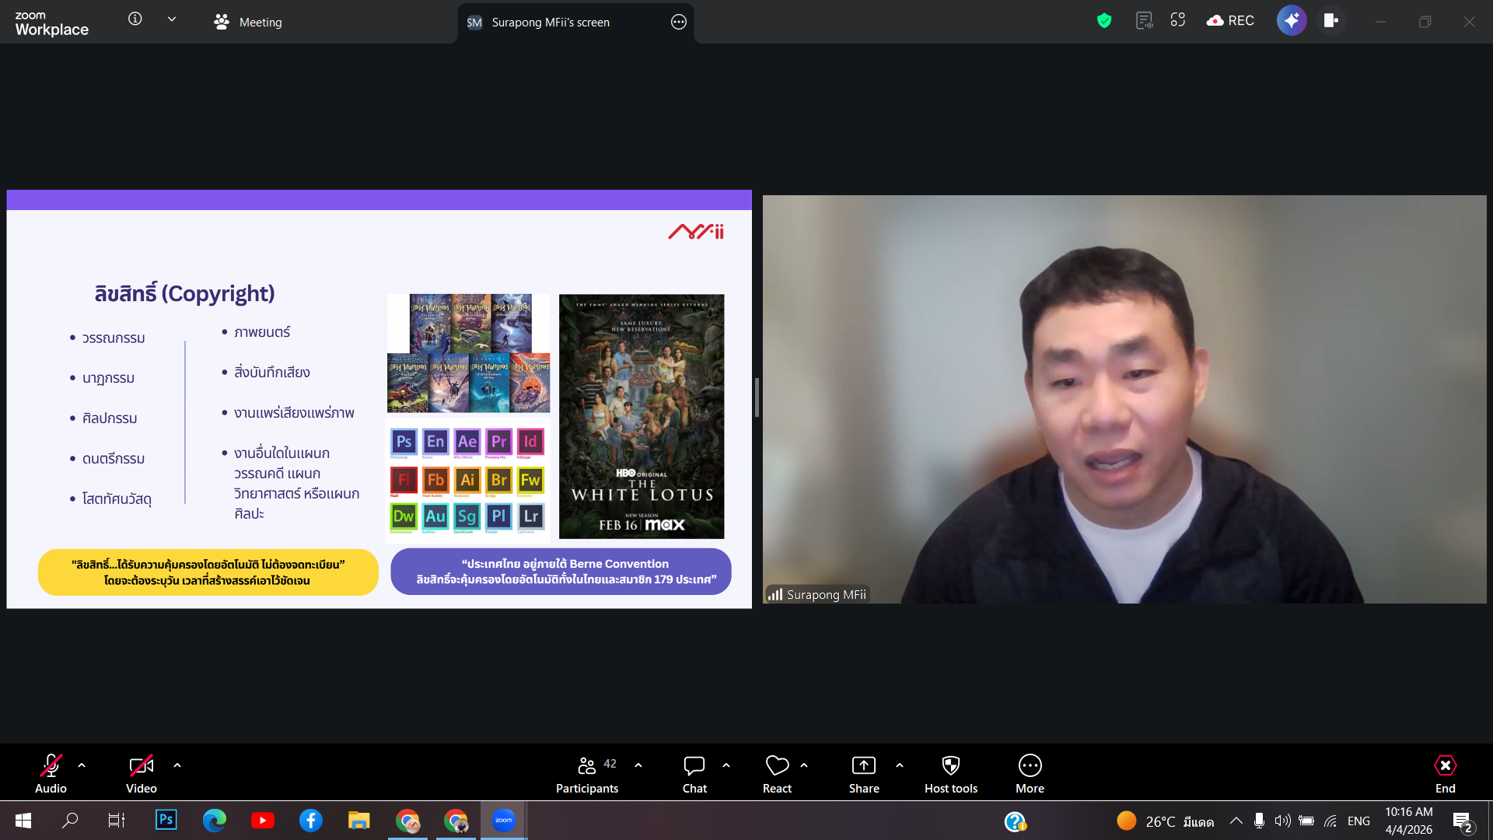Unmute microphone with Audio button
1493x840 pixels.
(51, 774)
